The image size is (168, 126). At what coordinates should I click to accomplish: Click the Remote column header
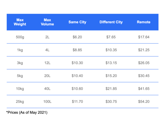[144, 22]
